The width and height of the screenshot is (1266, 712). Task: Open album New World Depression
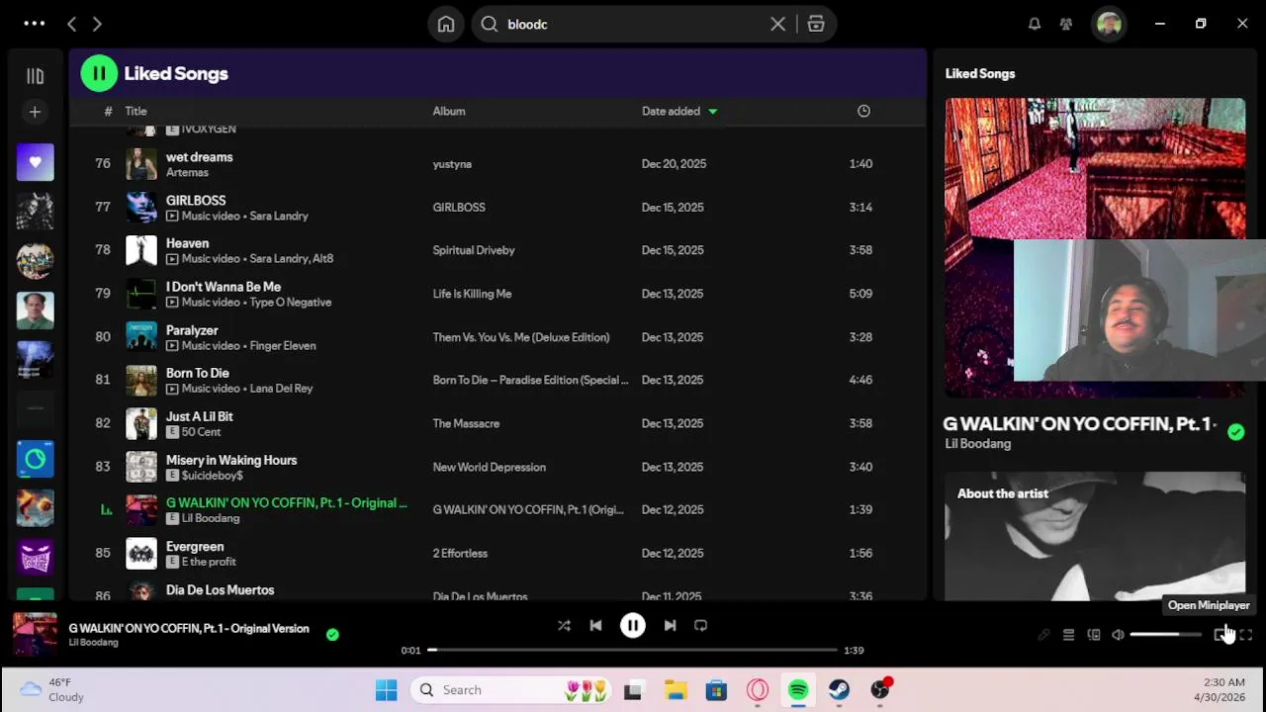pos(489,467)
